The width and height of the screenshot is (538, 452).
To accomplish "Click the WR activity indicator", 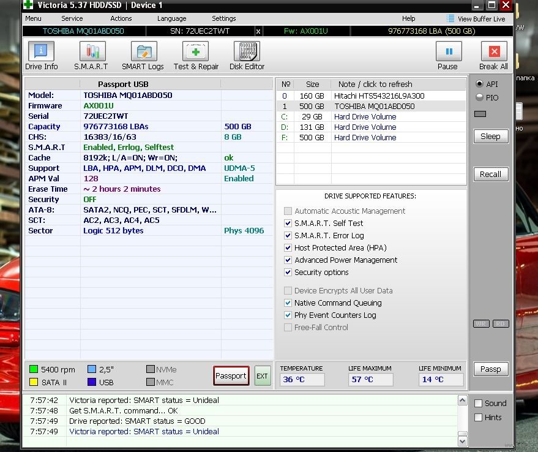I will 481,323.
